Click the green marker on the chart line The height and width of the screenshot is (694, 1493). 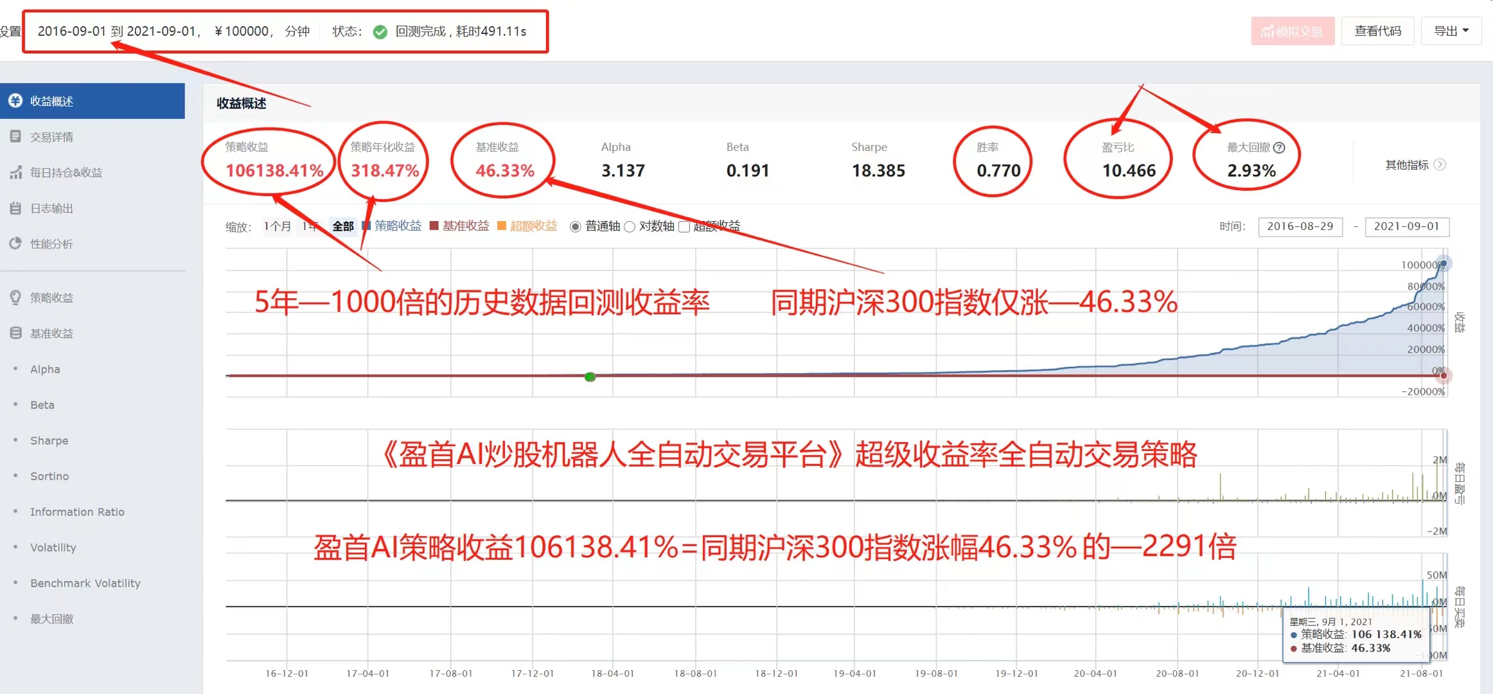pos(590,377)
